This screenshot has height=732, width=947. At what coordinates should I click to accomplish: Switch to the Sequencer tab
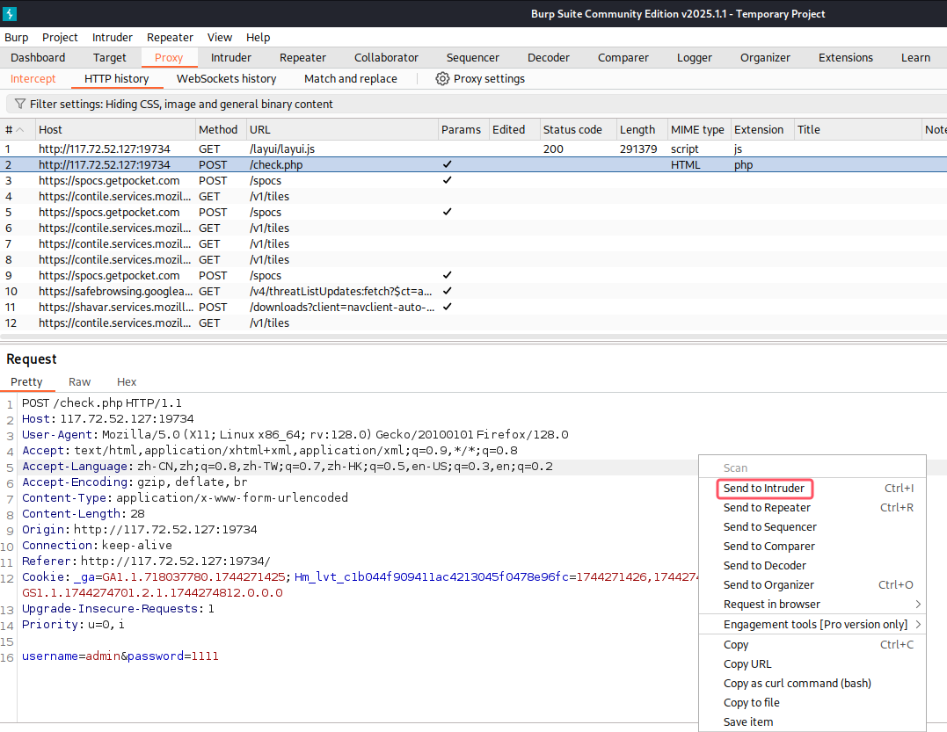click(473, 58)
